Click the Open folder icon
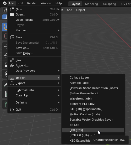Screen dimensions: 131x145 coord(12,14)
